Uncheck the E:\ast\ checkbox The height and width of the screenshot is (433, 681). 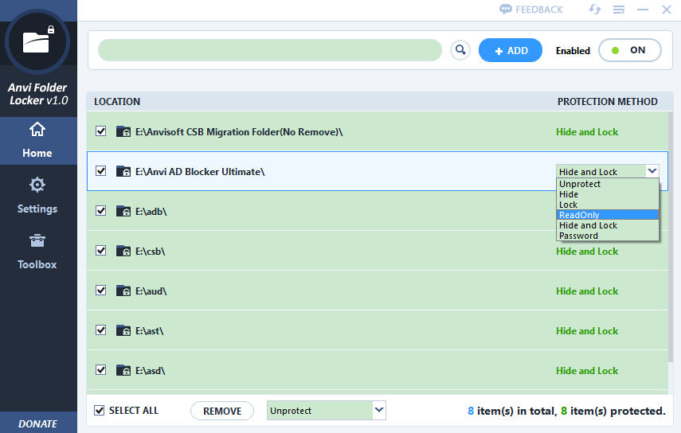(101, 330)
